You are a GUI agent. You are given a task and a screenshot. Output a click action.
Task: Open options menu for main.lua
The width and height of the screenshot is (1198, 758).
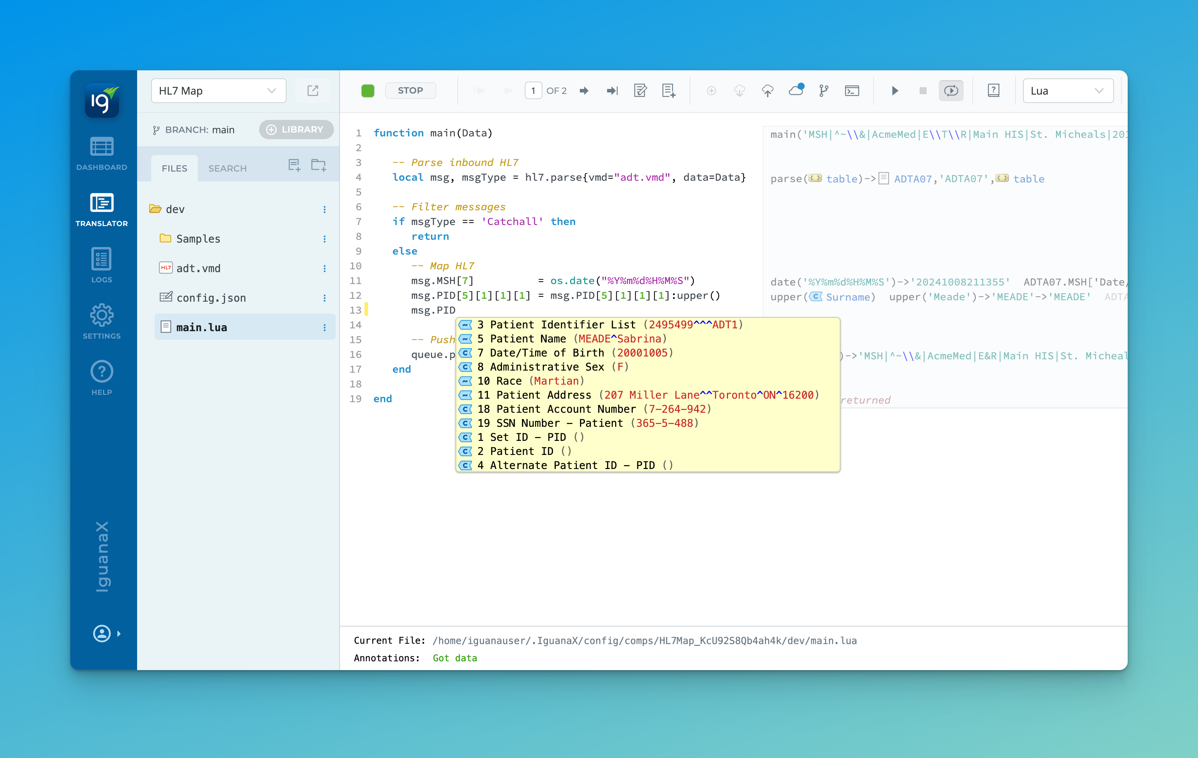click(324, 327)
